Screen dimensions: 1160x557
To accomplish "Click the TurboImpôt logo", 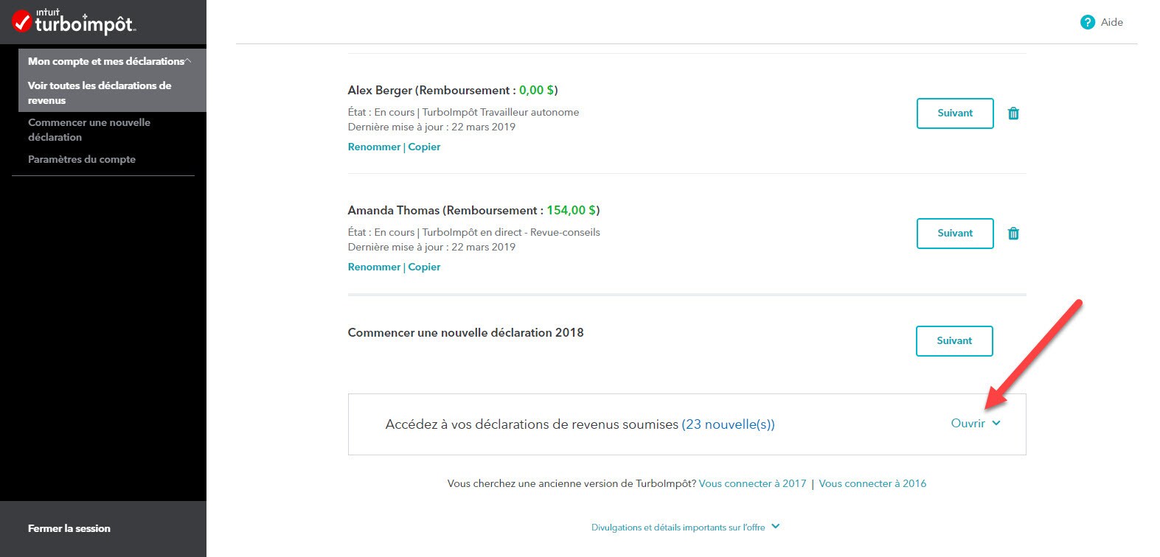I will (x=74, y=22).
